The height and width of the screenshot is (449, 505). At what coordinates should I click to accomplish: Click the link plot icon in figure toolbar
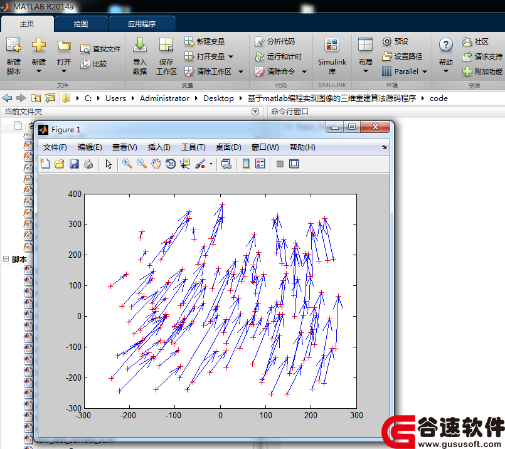click(226, 164)
